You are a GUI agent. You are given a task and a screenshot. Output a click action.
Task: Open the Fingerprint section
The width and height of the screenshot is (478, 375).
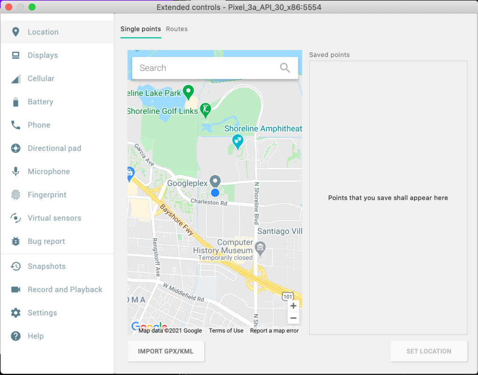point(47,194)
